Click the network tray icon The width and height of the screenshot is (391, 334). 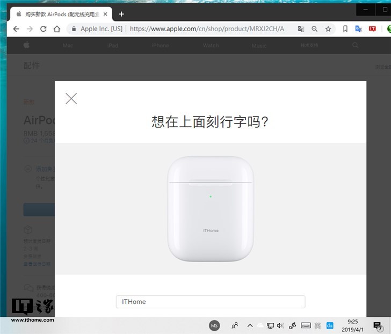270,325
